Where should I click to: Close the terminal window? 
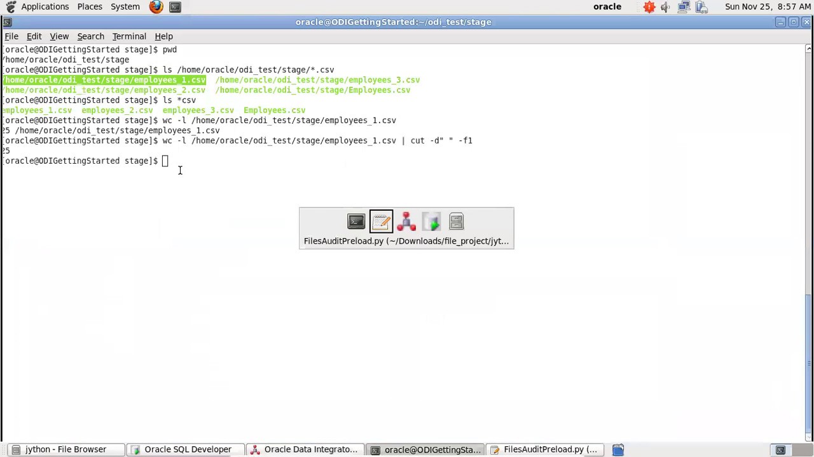pyautogui.click(x=806, y=22)
